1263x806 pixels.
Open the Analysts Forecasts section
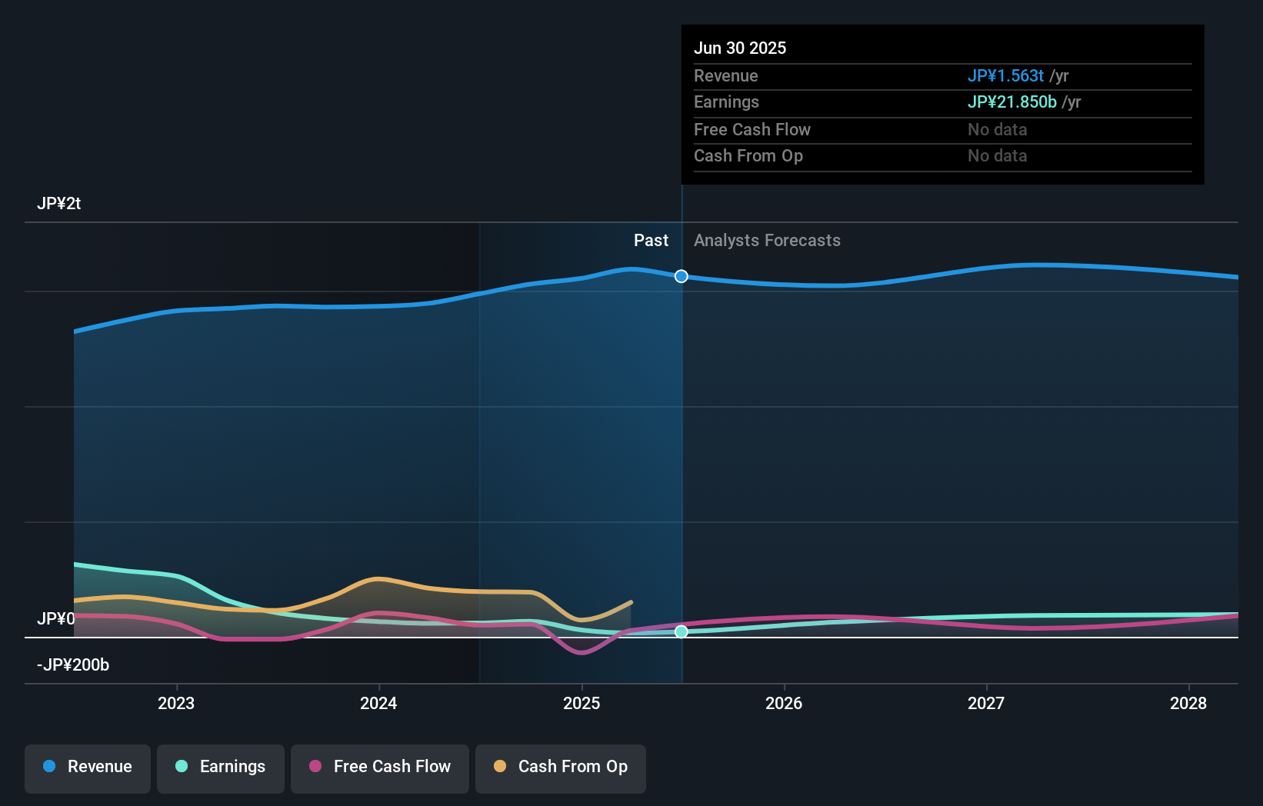(767, 240)
